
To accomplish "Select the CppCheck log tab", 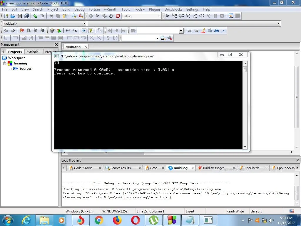I will (x=252, y=168).
